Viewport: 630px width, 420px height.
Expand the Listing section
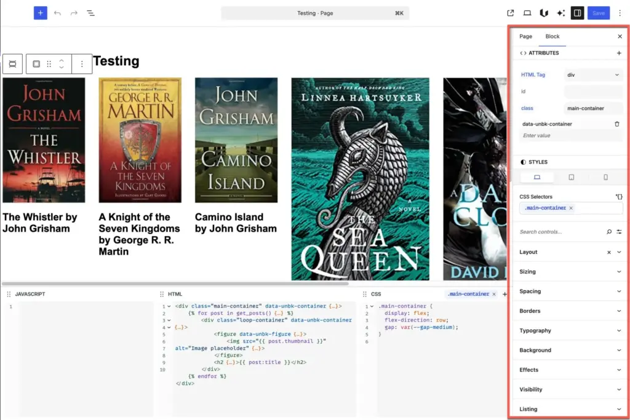pyautogui.click(x=570, y=409)
